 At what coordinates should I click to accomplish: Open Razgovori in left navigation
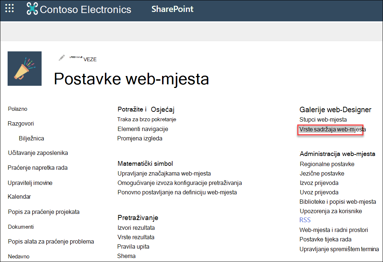coord(21,124)
